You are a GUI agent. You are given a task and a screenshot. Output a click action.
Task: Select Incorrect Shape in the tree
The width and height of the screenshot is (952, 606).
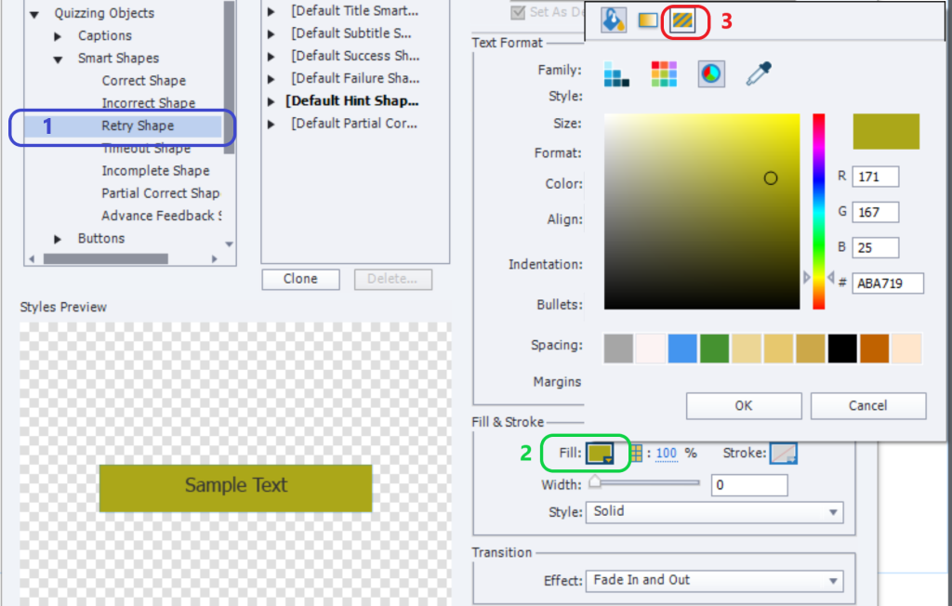click(148, 103)
